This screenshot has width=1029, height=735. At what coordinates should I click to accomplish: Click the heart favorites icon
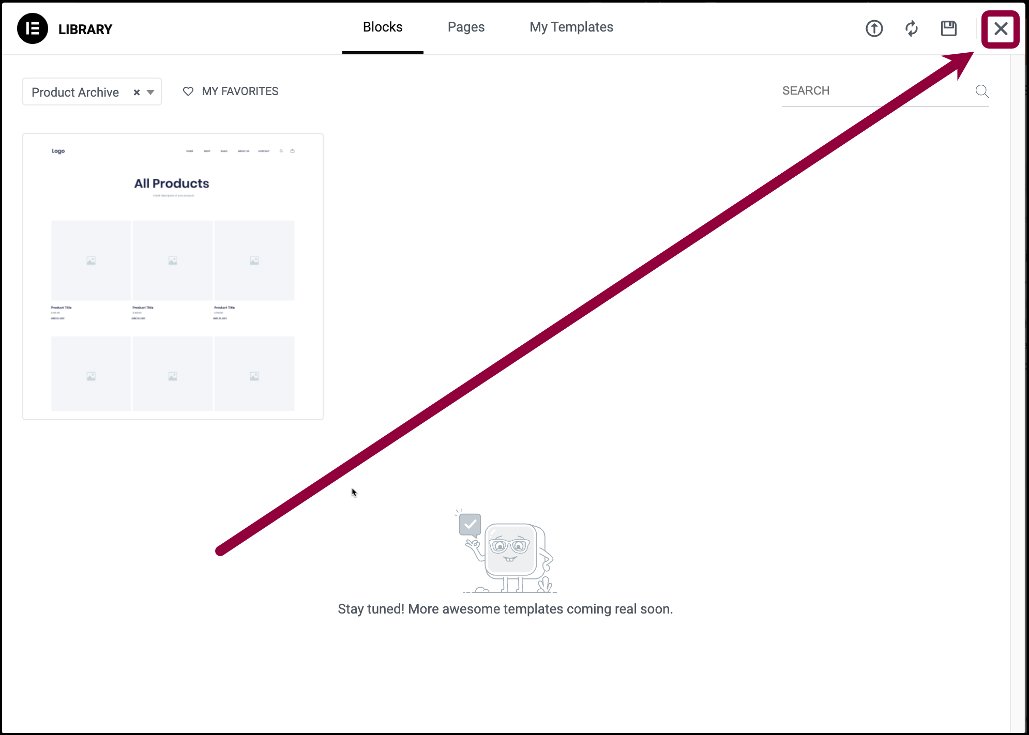point(189,90)
